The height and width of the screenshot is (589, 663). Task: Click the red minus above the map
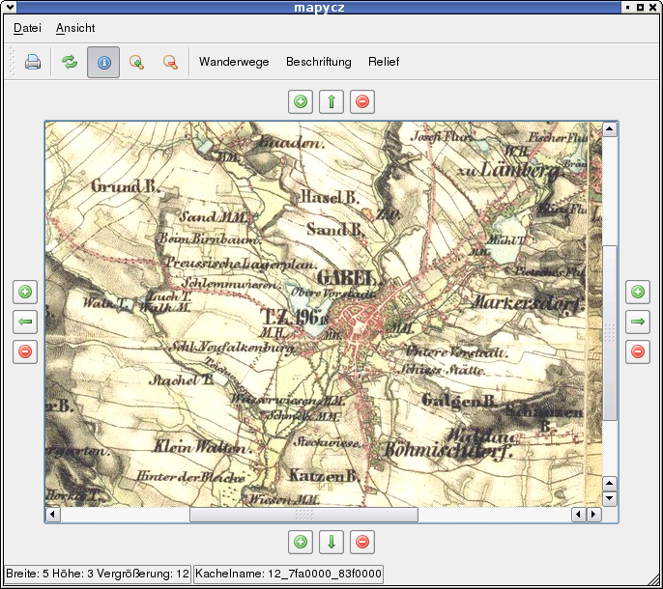pos(362,101)
